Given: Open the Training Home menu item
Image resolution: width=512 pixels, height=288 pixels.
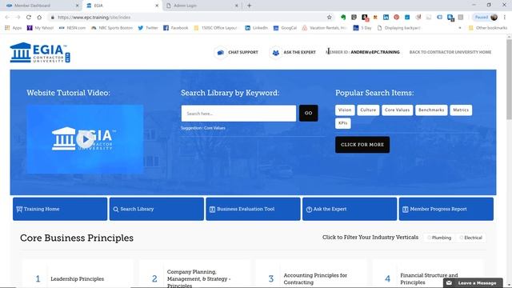Looking at the screenshot, I should click(60, 209).
